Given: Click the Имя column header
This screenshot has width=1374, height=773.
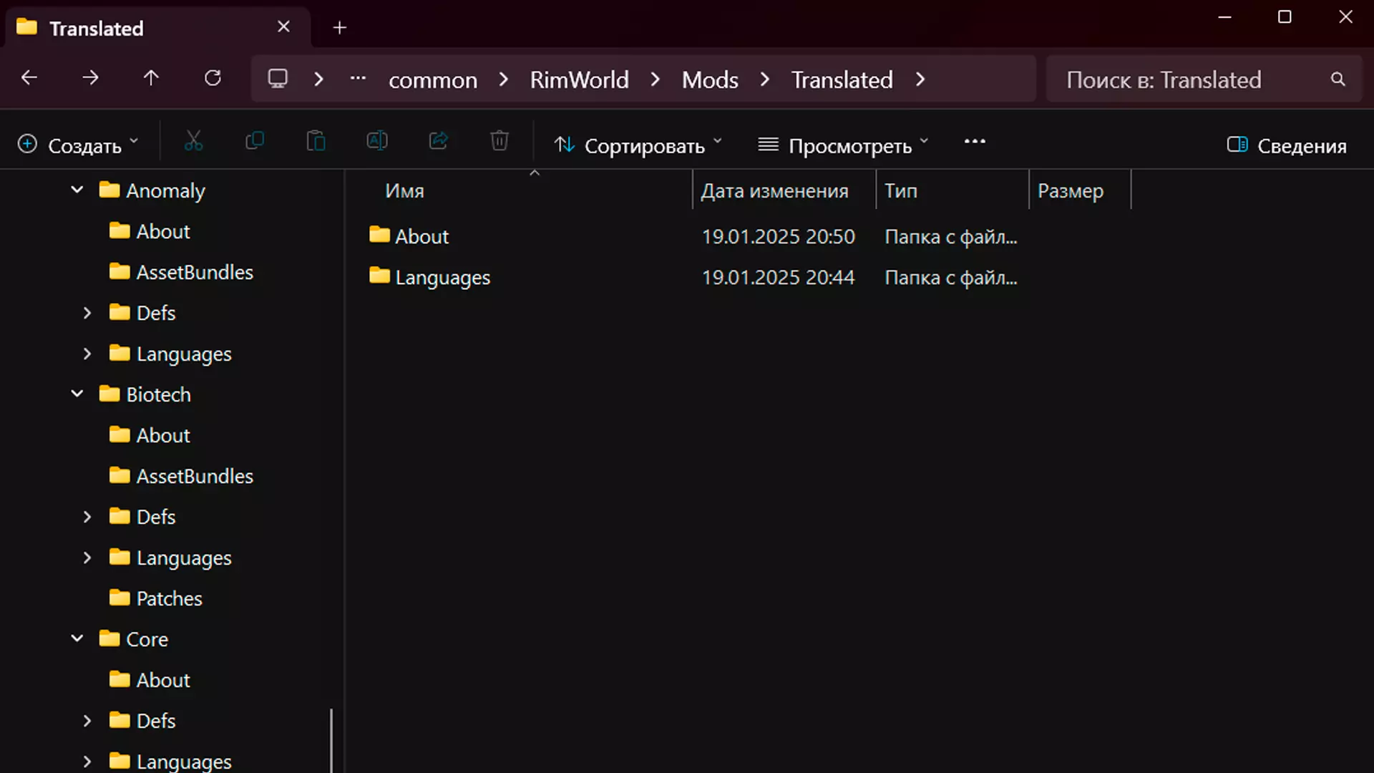Looking at the screenshot, I should [405, 191].
